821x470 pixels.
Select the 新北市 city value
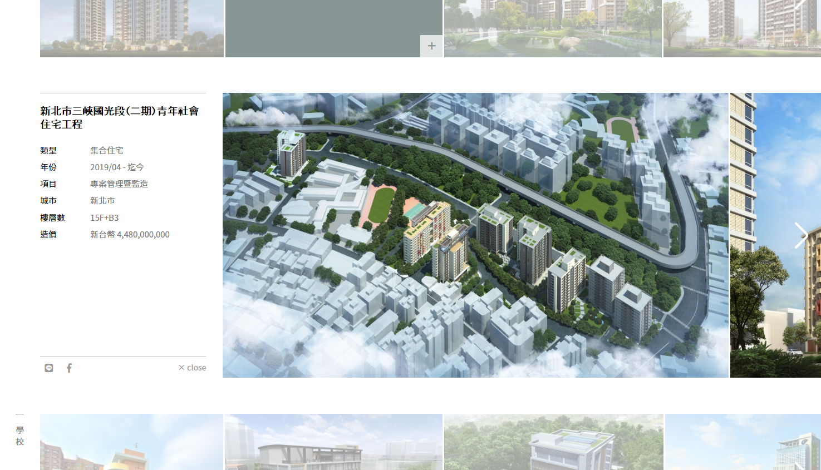click(102, 201)
